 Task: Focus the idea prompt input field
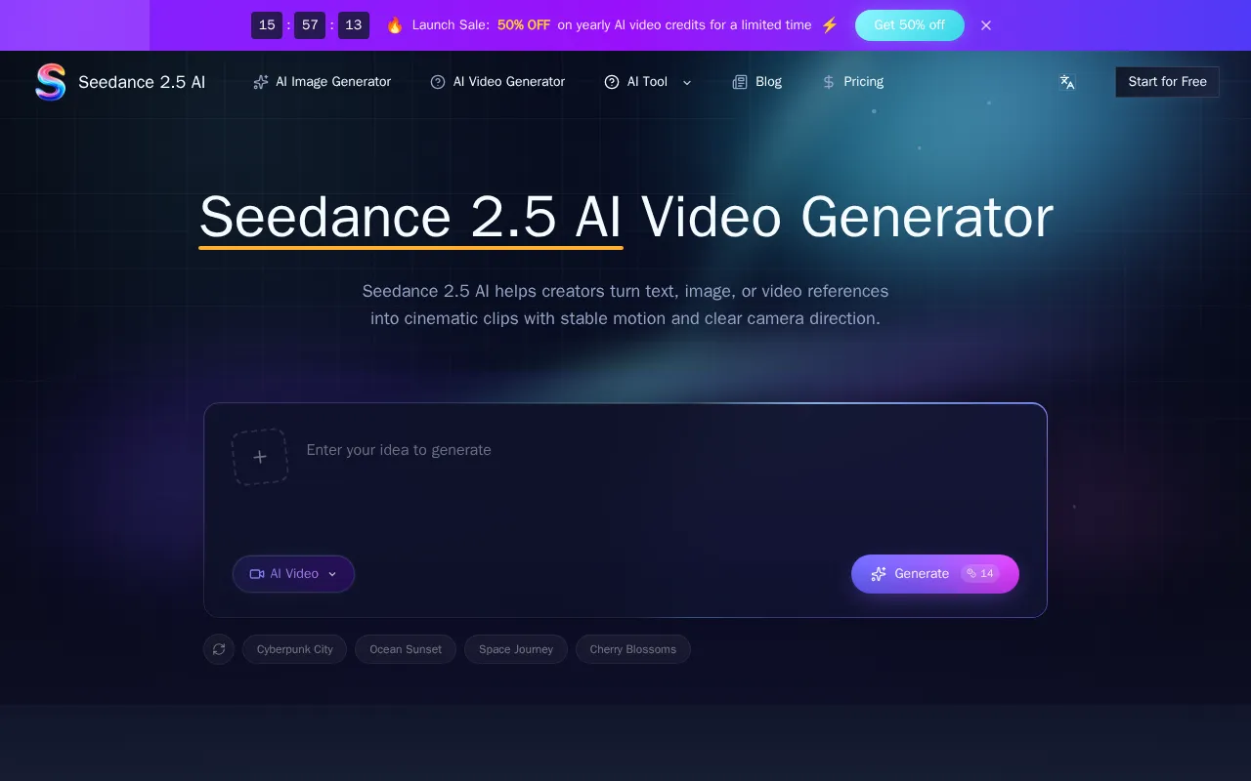pos(662,478)
